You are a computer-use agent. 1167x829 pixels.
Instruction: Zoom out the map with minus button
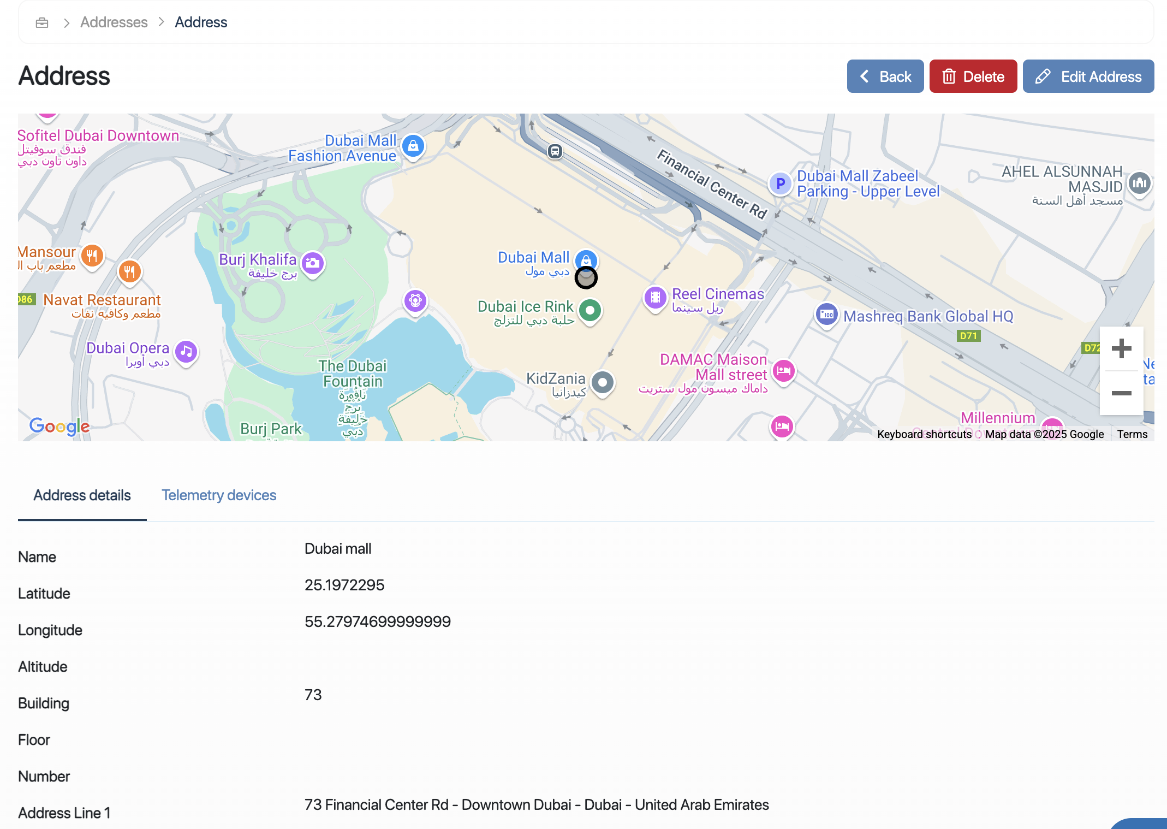tap(1121, 393)
